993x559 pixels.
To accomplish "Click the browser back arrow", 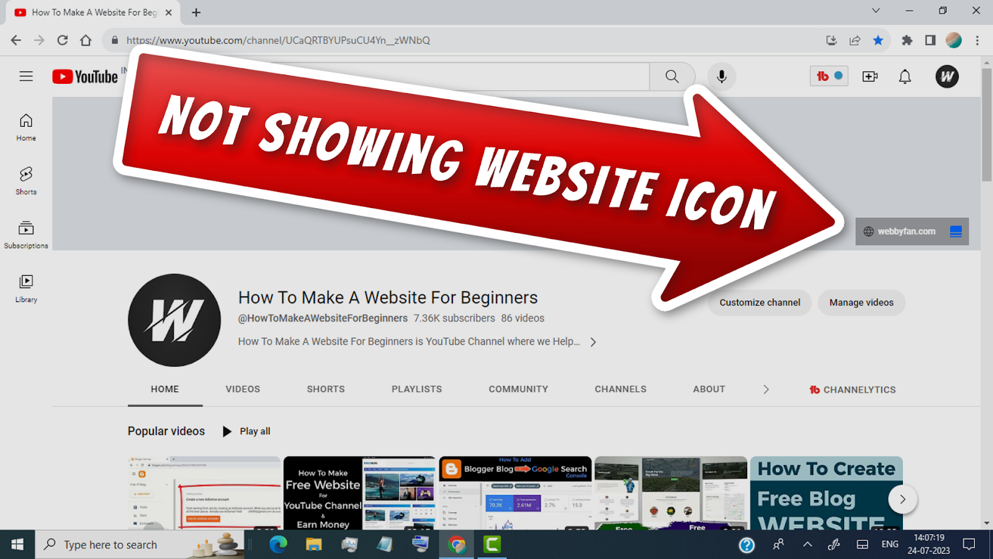I will pyautogui.click(x=16, y=40).
